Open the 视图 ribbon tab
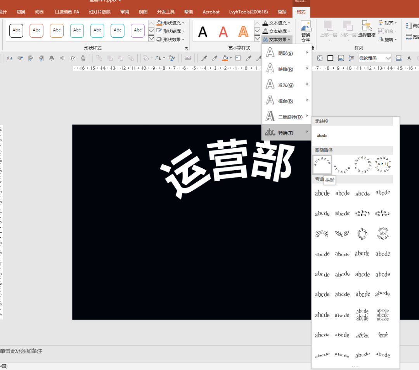Viewport: 419px width, 370px height. click(x=143, y=12)
